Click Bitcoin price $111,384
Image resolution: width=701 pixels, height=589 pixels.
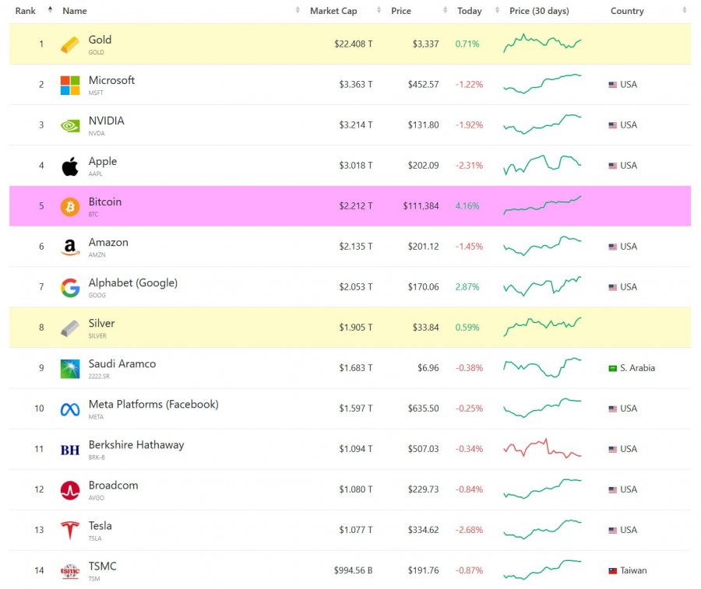[x=421, y=206]
